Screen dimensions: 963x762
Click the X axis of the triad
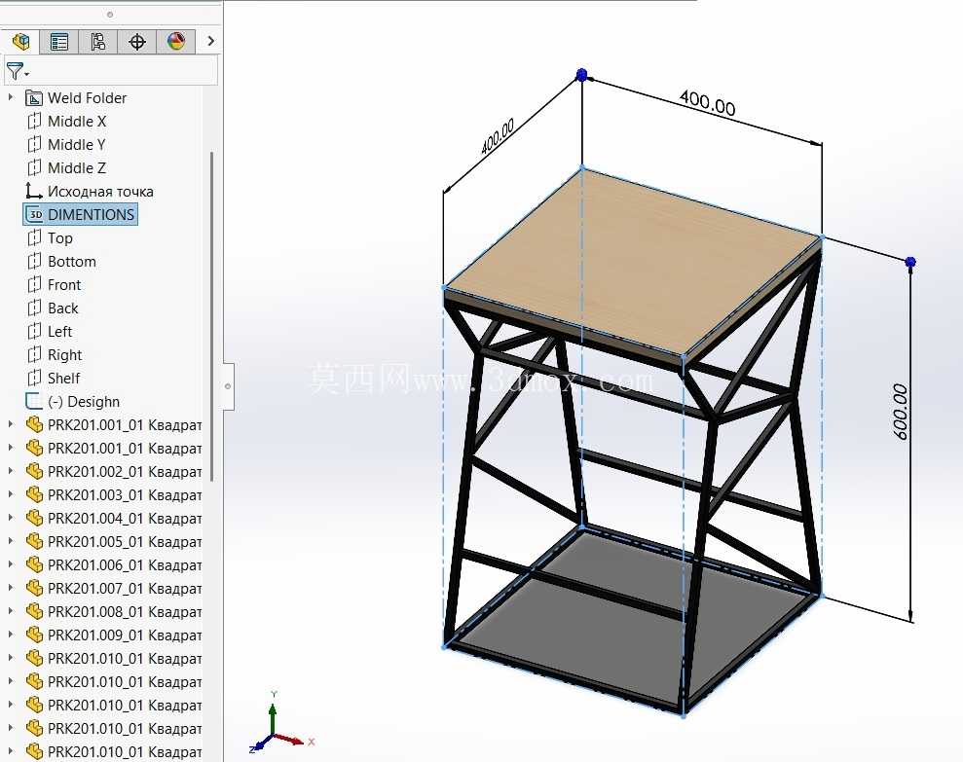coord(290,739)
